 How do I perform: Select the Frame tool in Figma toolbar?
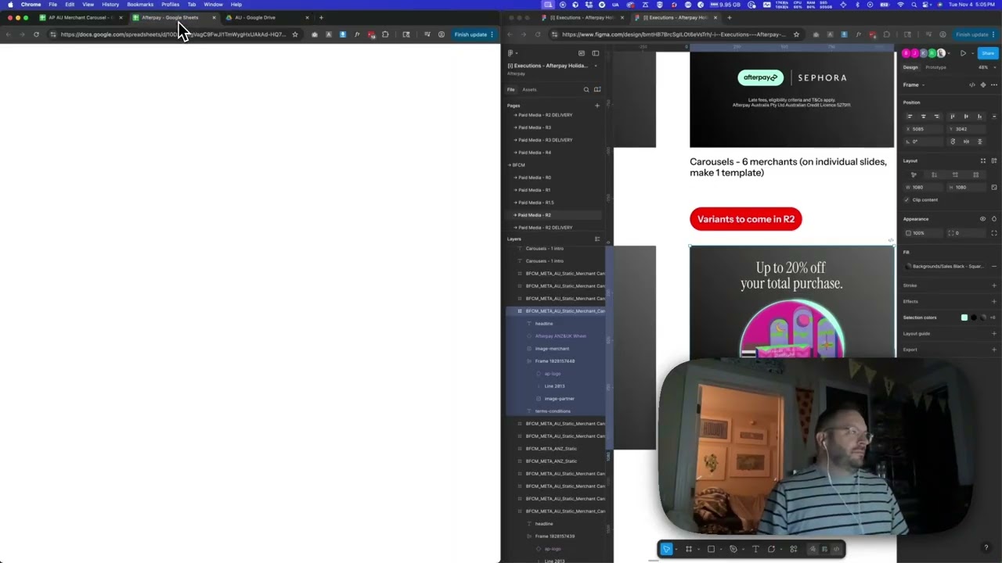[689, 549]
